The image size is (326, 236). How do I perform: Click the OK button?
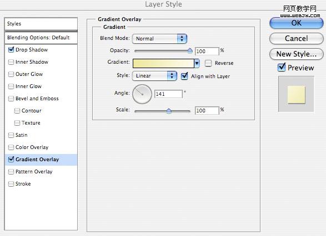[x=297, y=23]
